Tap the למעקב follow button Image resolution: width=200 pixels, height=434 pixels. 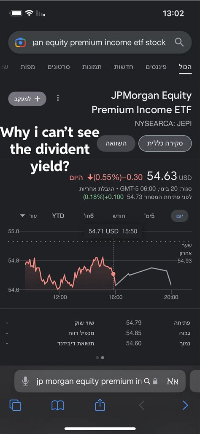tap(27, 99)
